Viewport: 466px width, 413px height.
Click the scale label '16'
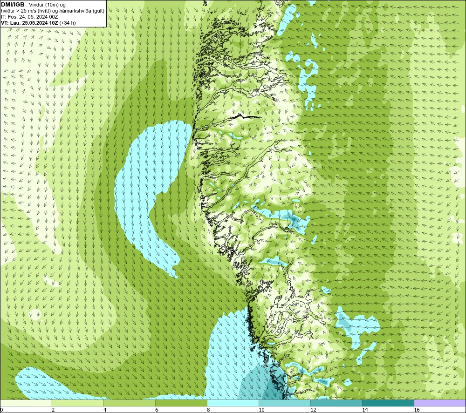417,410
